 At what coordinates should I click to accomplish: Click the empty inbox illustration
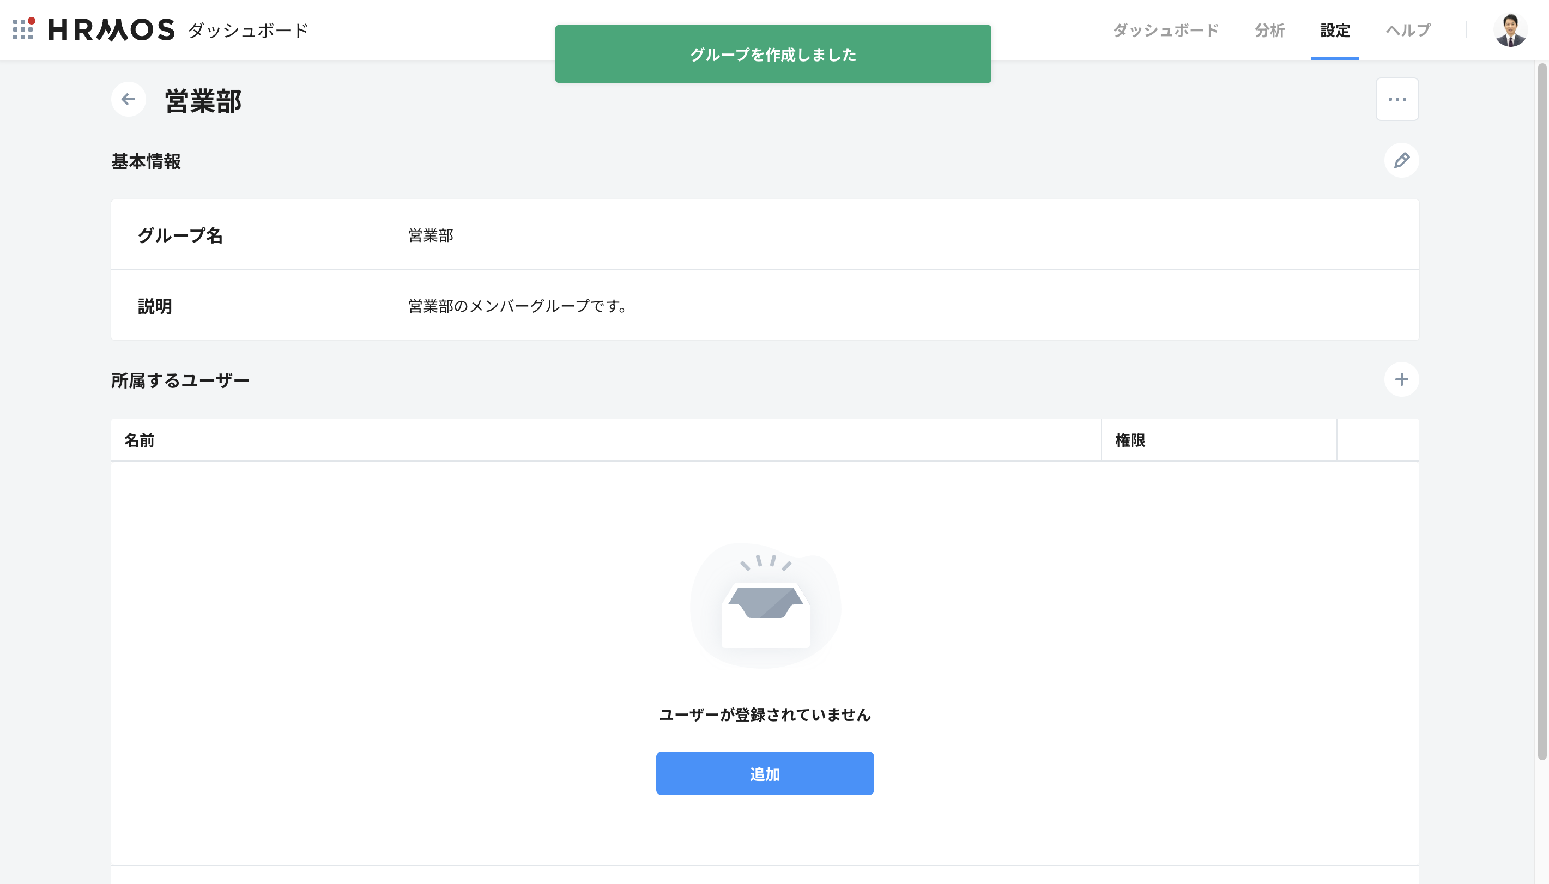765,606
